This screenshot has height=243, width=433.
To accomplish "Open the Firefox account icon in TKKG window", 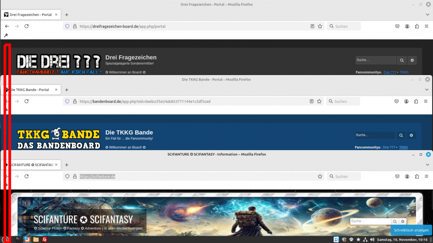I will coord(406,102).
